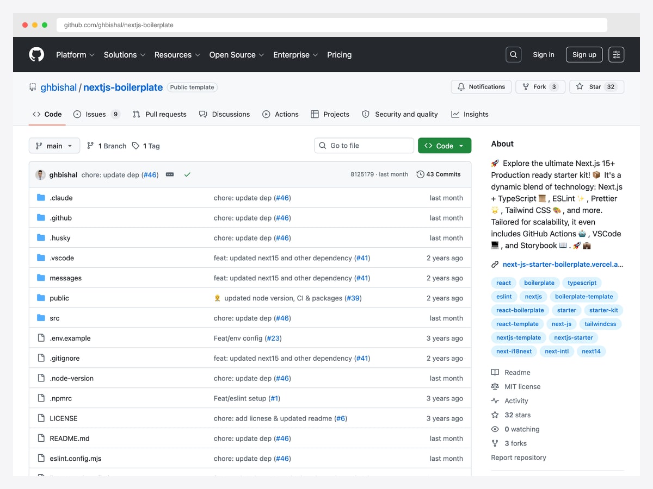Expand the Resources menu
The width and height of the screenshot is (653, 489).
[x=177, y=54]
